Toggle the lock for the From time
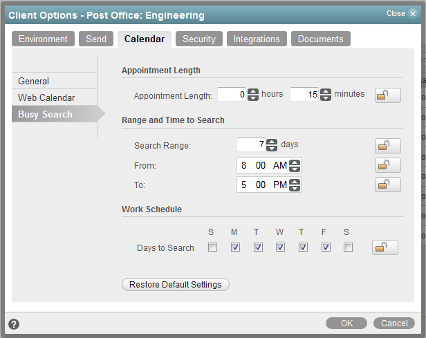 387,165
